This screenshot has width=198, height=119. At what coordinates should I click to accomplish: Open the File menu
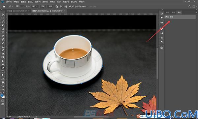click(9, 2)
